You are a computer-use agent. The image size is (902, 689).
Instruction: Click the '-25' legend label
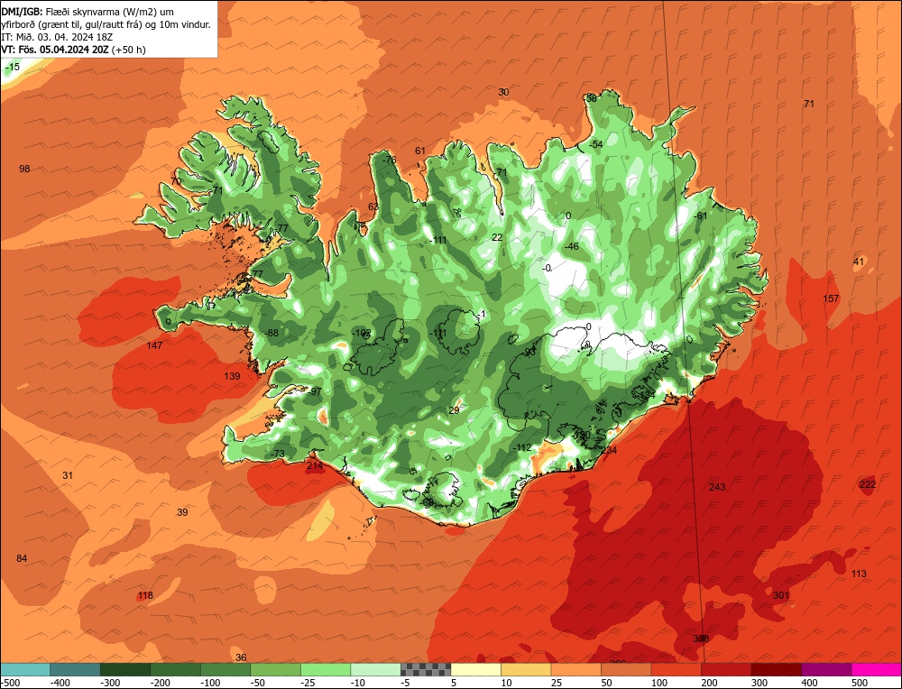coord(308,683)
